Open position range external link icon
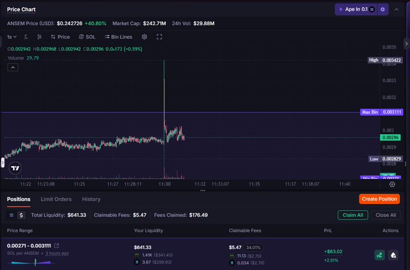 pyautogui.click(x=57, y=246)
